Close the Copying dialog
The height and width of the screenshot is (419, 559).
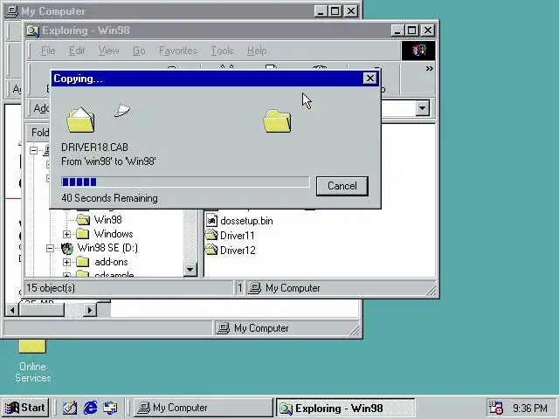(x=370, y=79)
